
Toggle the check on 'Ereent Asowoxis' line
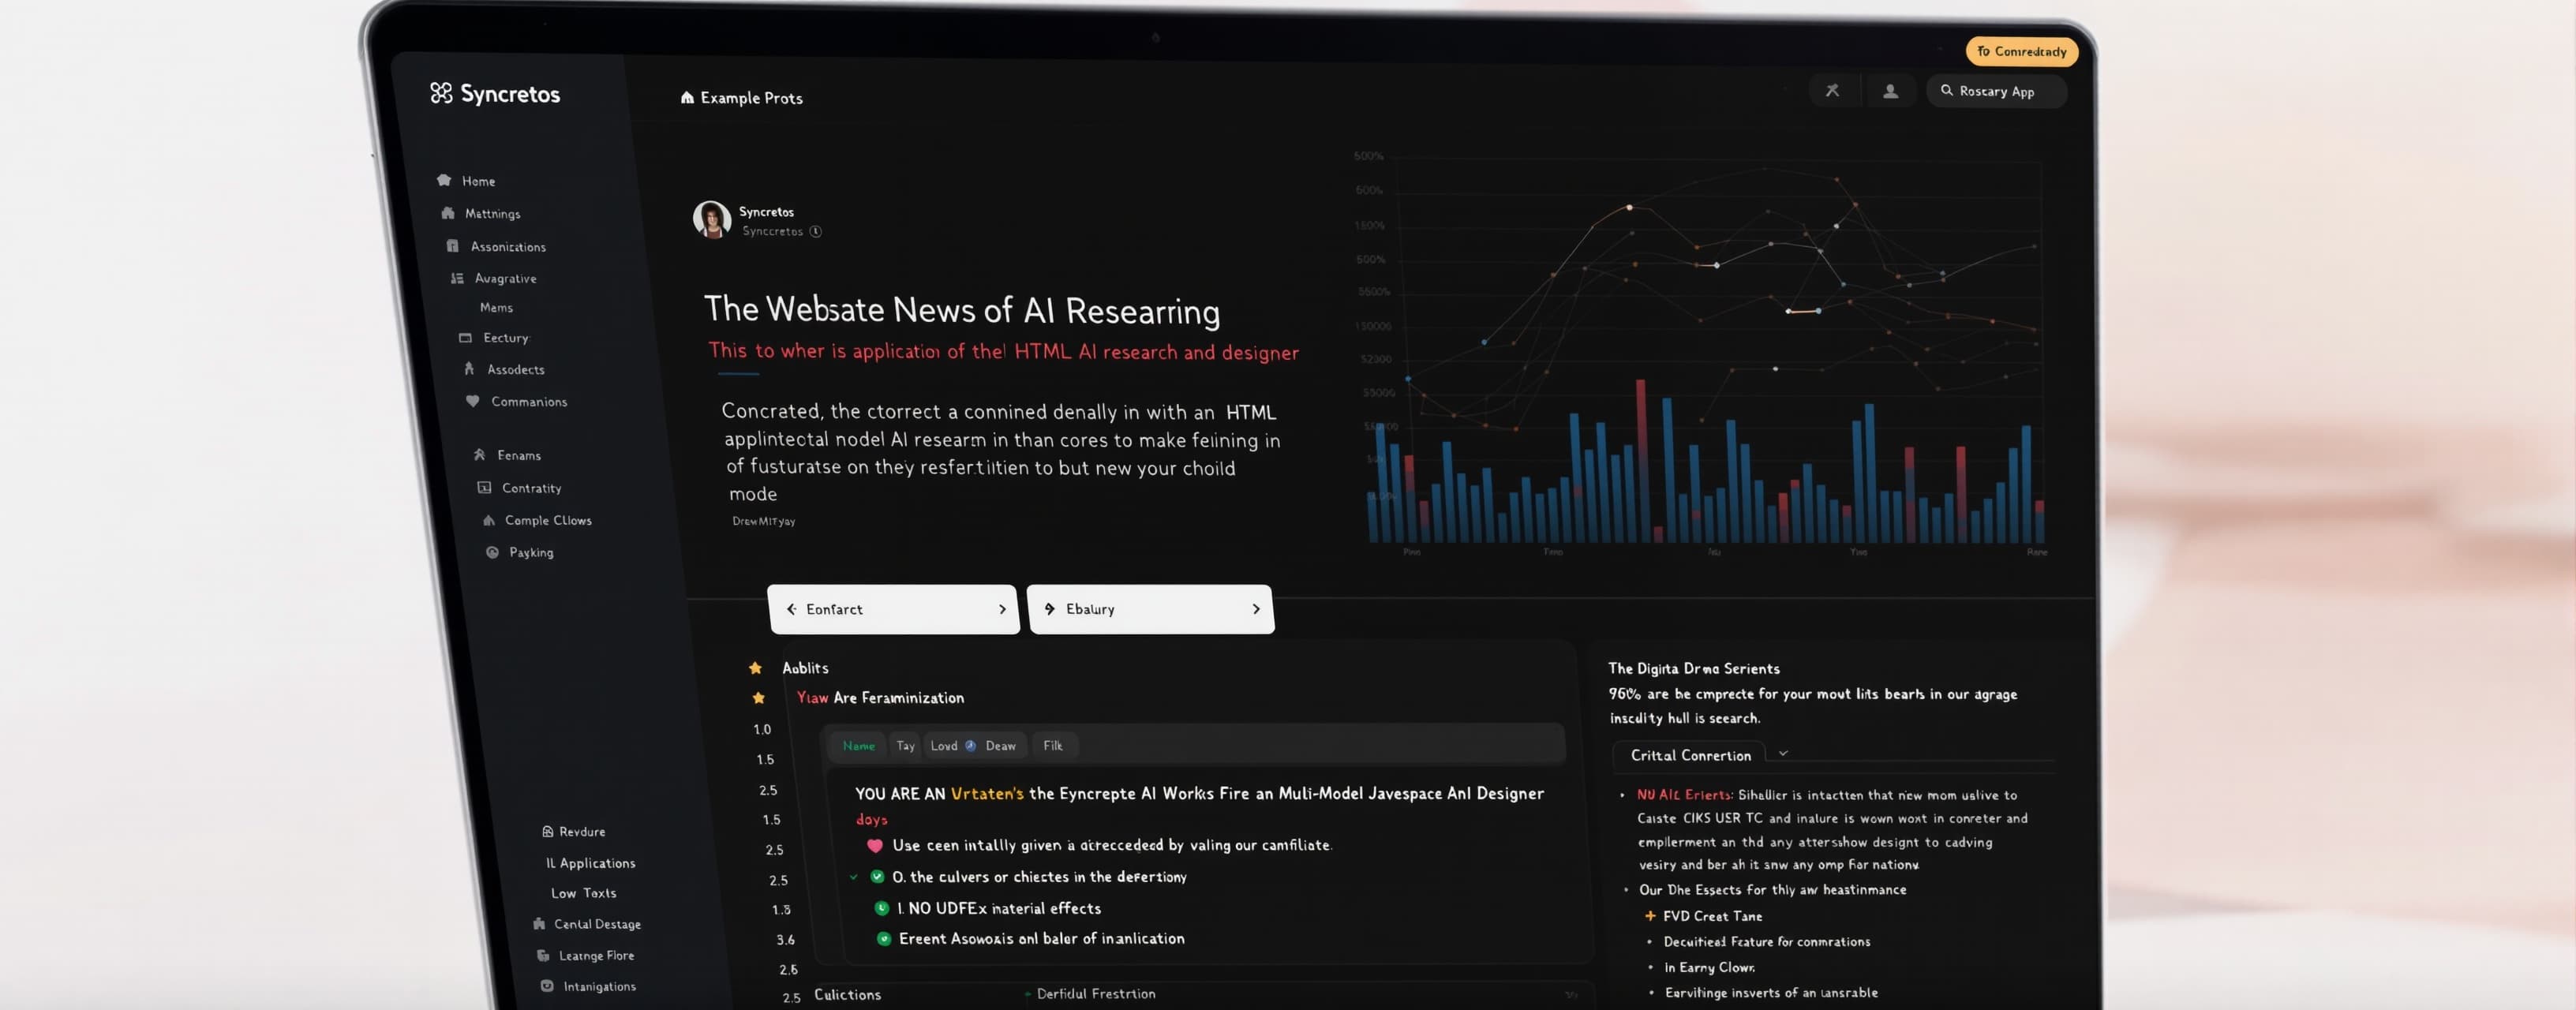point(884,939)
